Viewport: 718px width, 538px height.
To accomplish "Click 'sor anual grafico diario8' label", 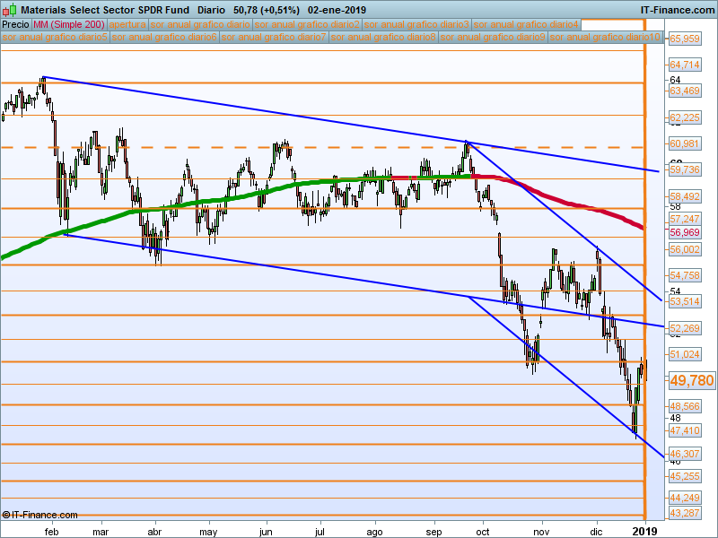I will tap(383, 37).
